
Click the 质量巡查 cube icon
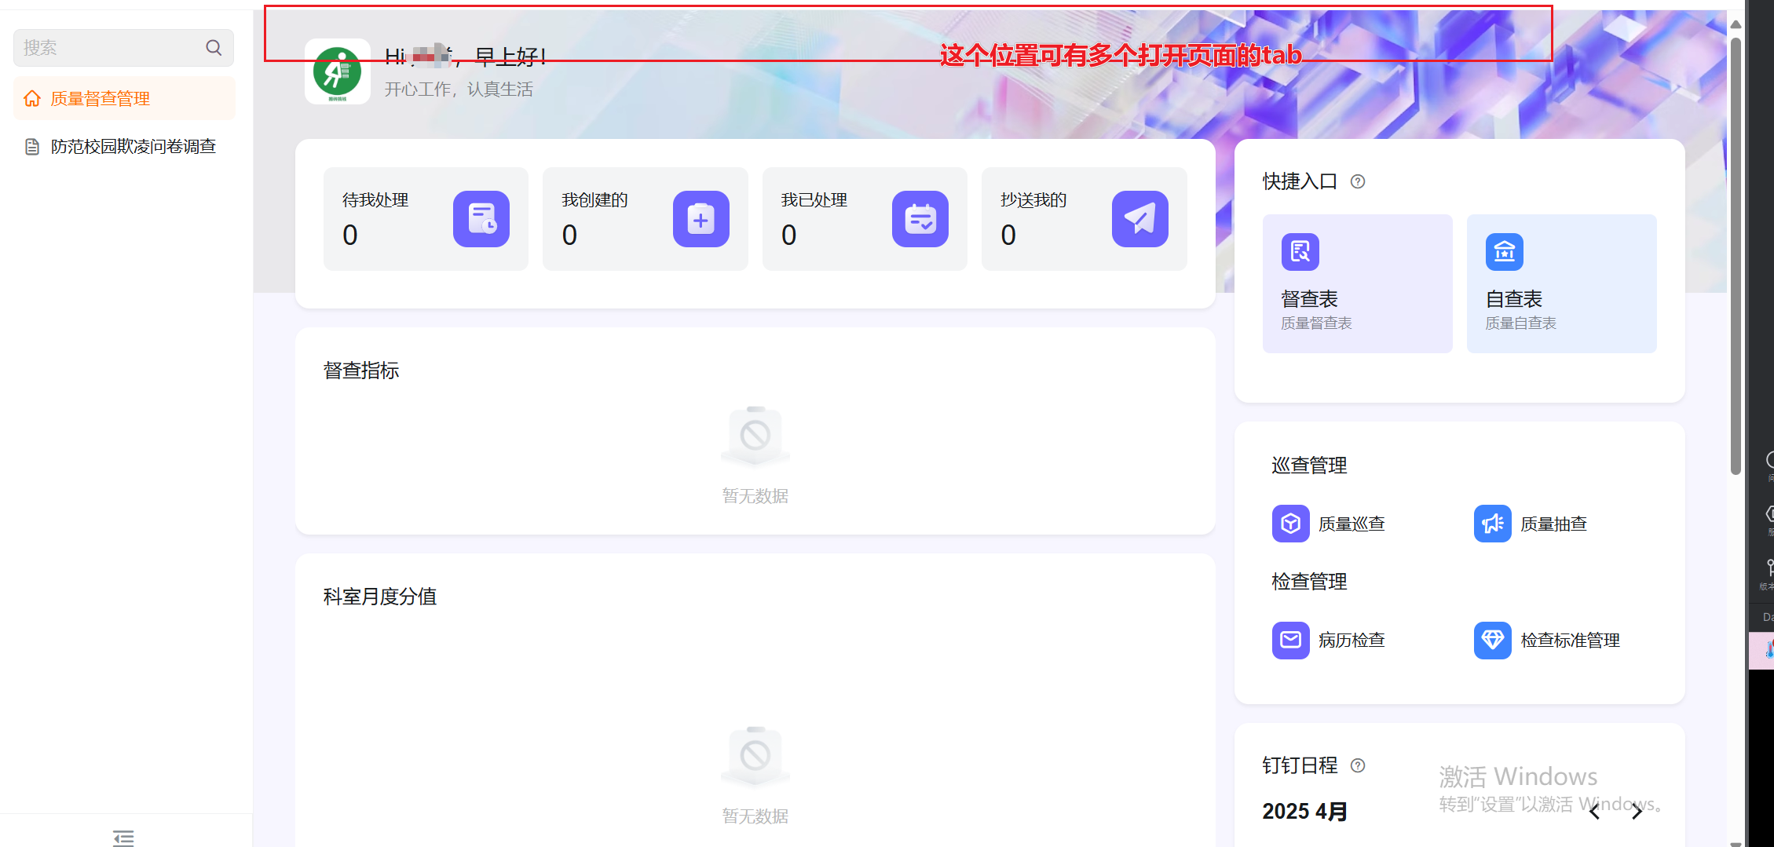coord(1291,524)
